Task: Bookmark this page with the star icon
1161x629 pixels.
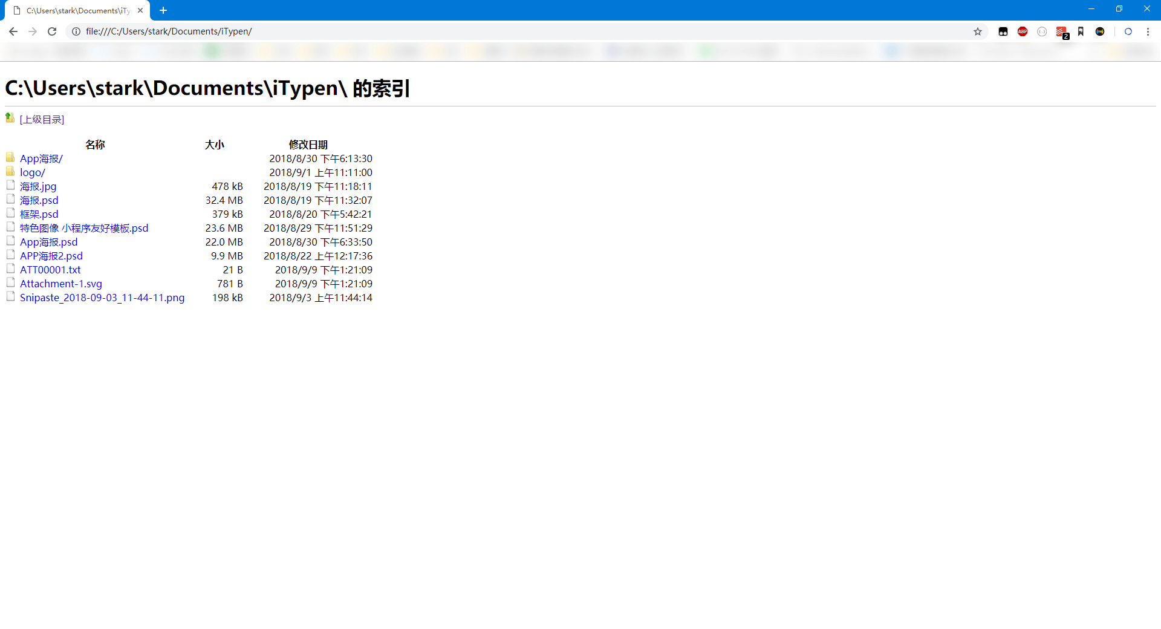Action: click(x=978, y=31)
